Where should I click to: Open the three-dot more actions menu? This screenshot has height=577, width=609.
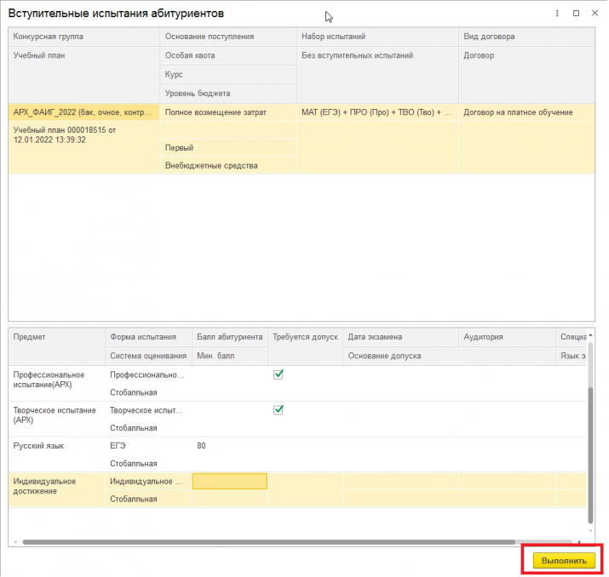557,14
